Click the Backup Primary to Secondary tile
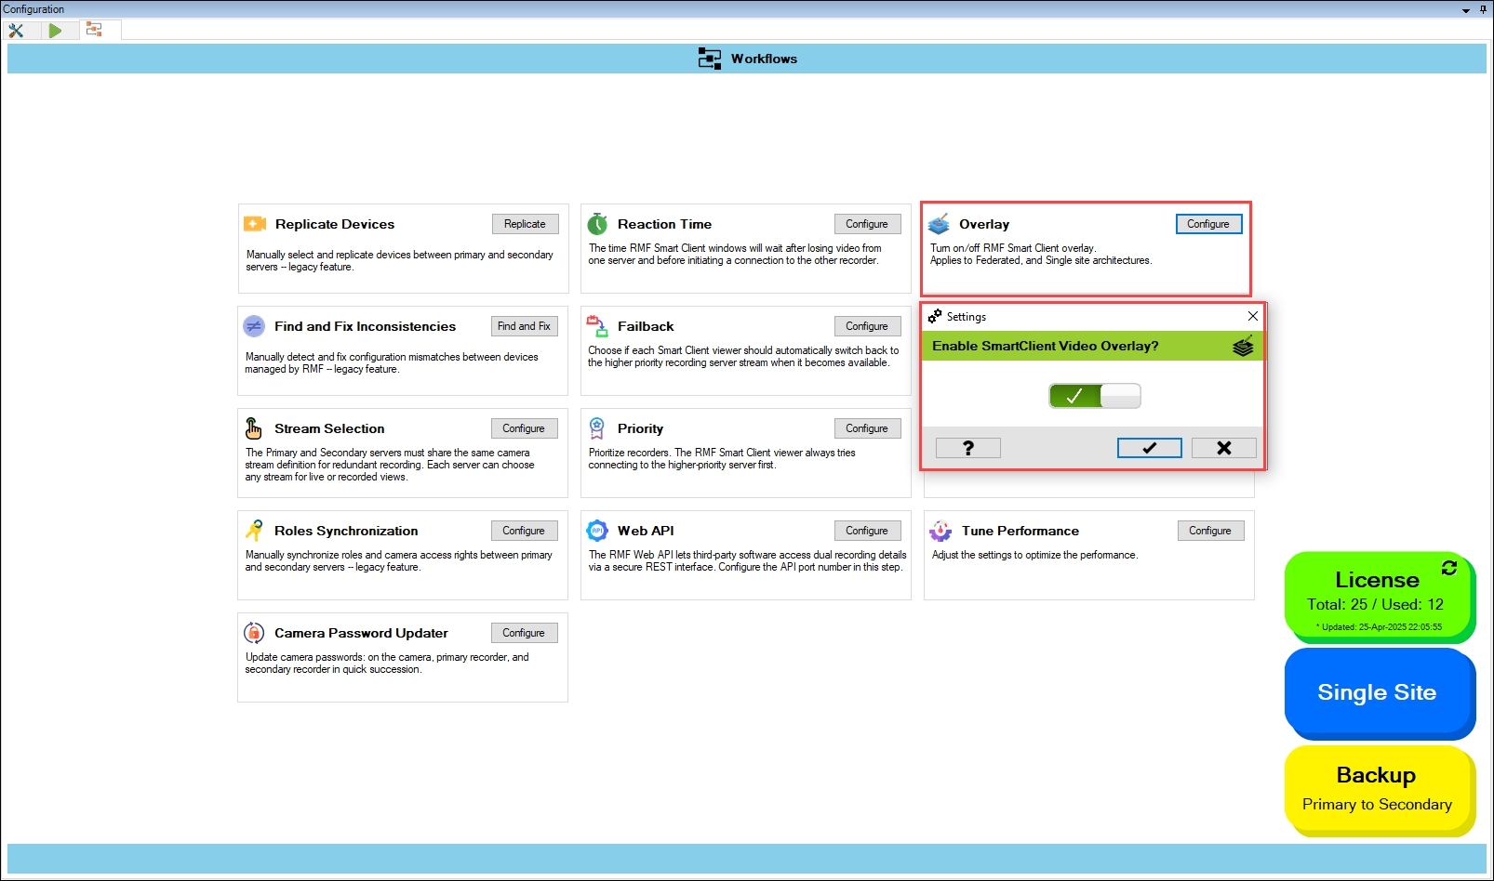 tap(1377, 788)
